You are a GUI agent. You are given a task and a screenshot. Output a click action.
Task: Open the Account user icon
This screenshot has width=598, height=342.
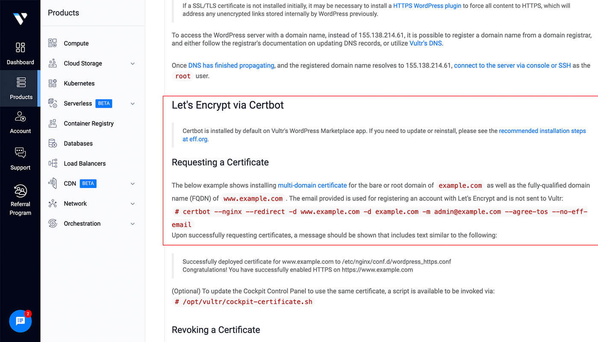[x=20, y=116]
